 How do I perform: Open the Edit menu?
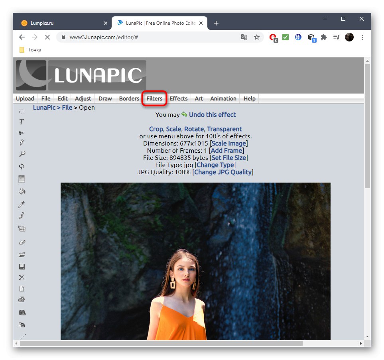(x=63, y=98)
